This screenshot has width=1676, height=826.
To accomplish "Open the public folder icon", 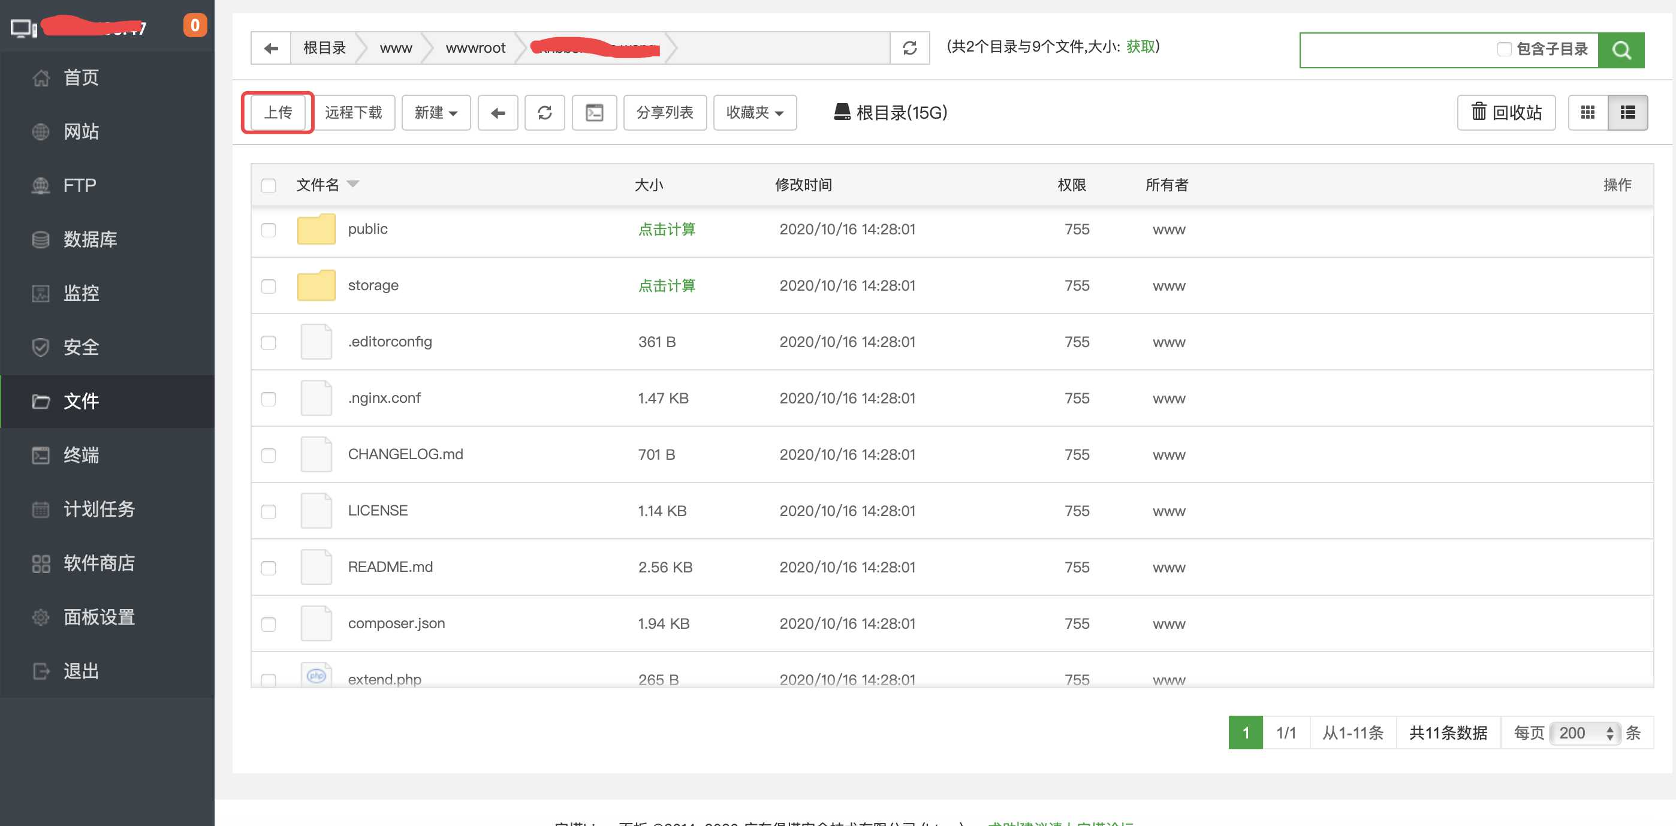I will pos(316,229).
